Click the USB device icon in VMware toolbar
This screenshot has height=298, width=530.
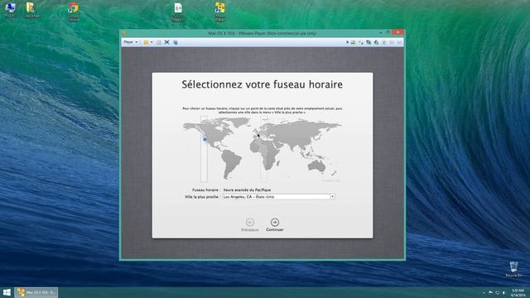click(x=376, y=42)
